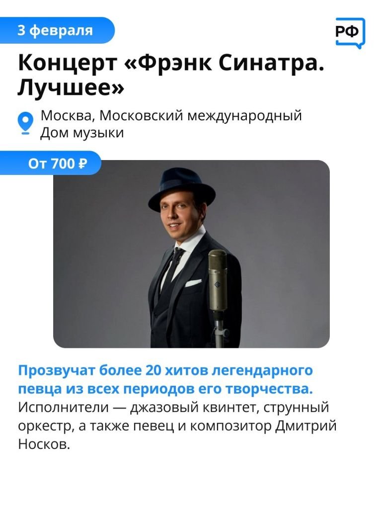This screenshot has height=511, width=383.
Task: Click the РФ speech bubble logo
Action: coord(350,33)
